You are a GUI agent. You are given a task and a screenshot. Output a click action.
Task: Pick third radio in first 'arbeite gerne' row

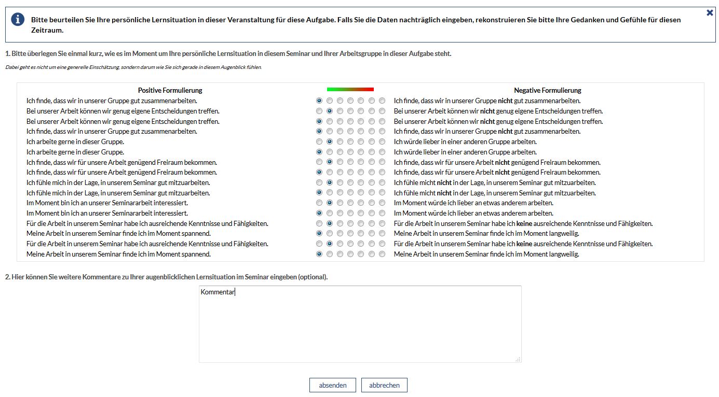click(x=340, y=141)
